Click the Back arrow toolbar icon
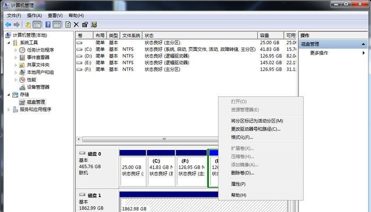Image resolution: width=371 pixels, height=212 pixels. [8, 24]
